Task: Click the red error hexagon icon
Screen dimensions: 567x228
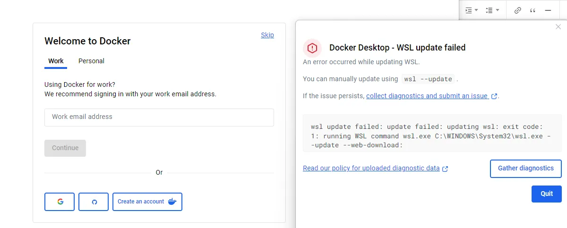Action: [x=312, y=48]
